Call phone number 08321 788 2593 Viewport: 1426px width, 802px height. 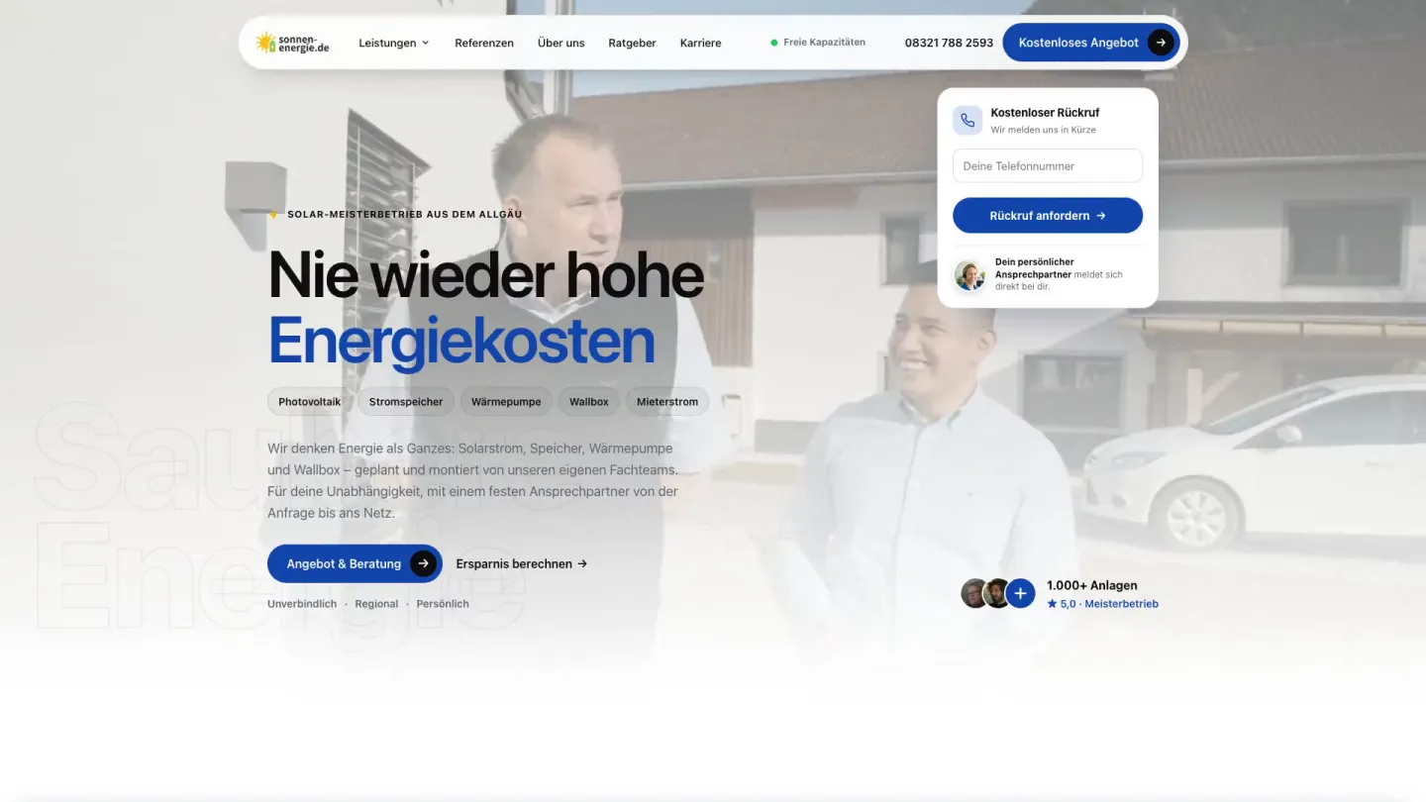(x=949, y=43)
